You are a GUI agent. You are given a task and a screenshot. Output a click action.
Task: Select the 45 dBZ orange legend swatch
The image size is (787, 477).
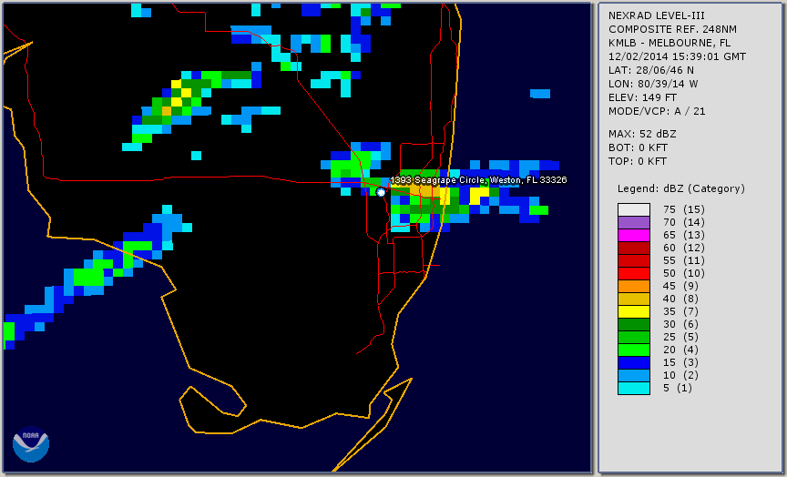click(x=634, y=286)
